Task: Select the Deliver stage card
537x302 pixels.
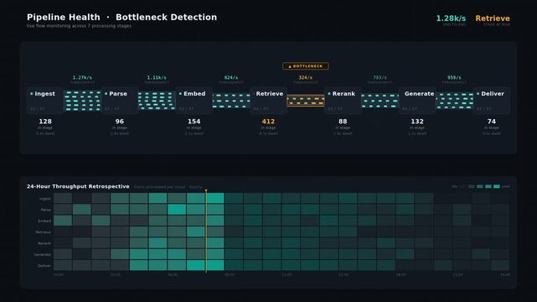Action: 492,101
